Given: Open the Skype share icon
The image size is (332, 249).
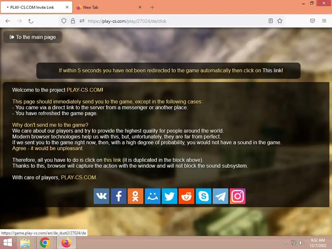Looking at the screenshot, I should click(204, 196).
